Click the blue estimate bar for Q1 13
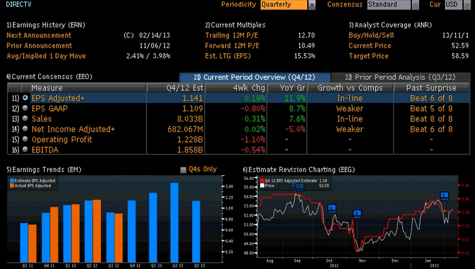This screenshot has height=269, width=475. [x=153, y=227]
